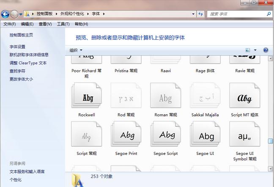The width and height of the screenshot is (274, 187).
Task: Click the 253 个对象 status text
Action: (x=101, y=176)
